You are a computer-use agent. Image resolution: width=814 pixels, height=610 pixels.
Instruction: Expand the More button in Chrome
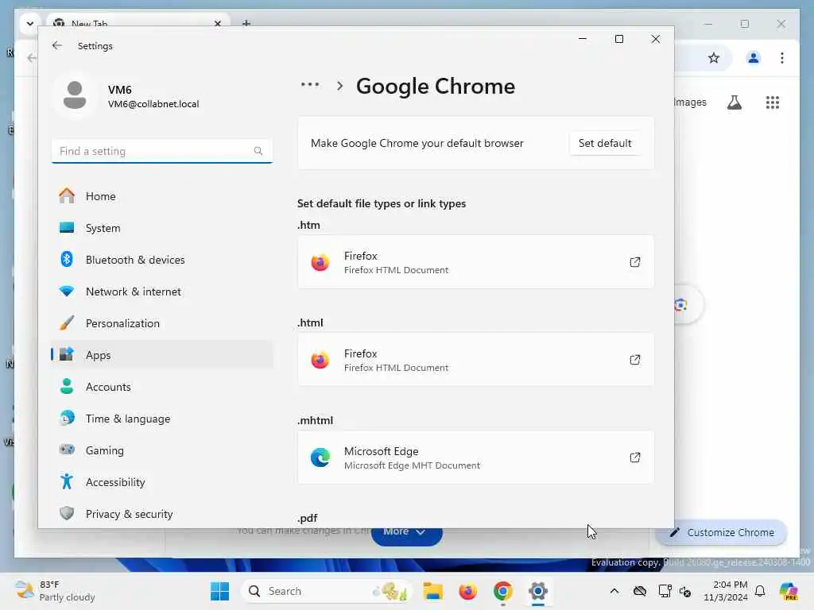406,535
